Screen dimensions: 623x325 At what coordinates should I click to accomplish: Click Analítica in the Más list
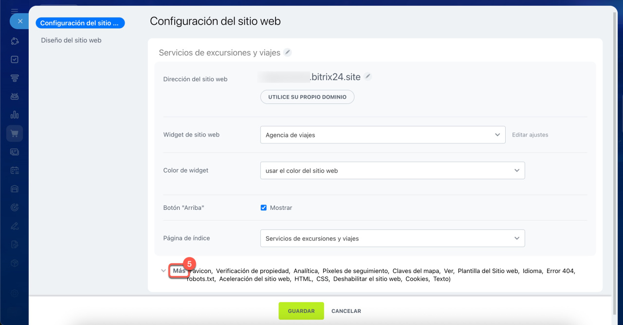306,271
